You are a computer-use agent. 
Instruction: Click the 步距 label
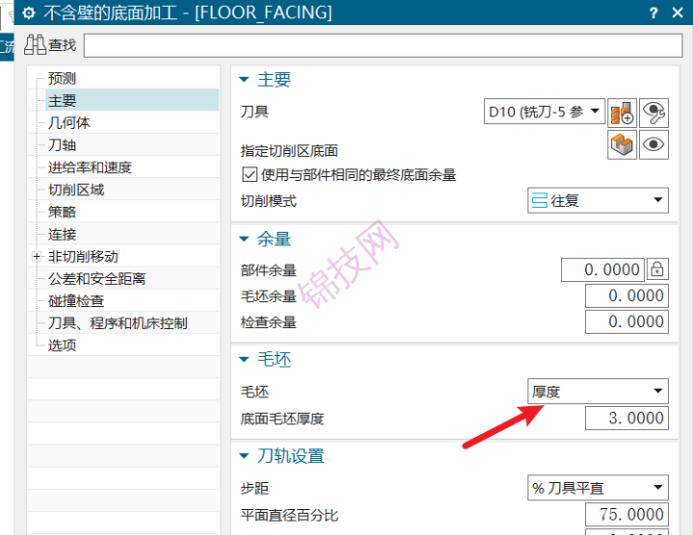[254, 488]
